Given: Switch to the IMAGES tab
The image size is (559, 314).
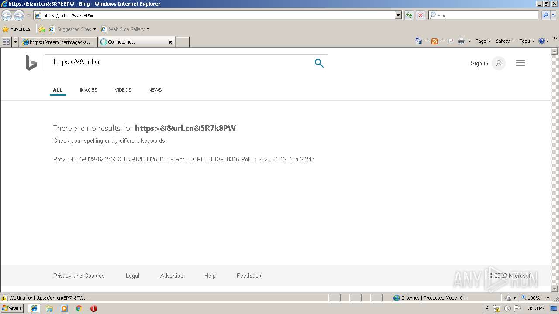Looking at the screenshot, I should coord(88,90).
